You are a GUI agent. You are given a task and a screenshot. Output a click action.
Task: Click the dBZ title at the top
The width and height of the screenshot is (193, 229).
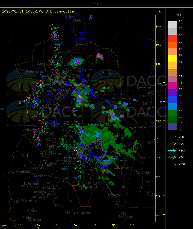pyautogui.click(x=96, y=4)
